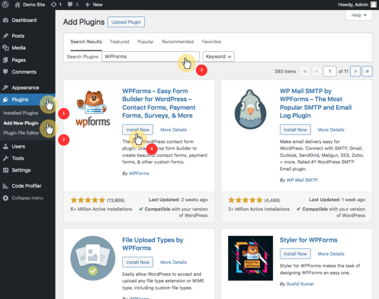Open More Details for Styler for WPForms

coord(331,254)
